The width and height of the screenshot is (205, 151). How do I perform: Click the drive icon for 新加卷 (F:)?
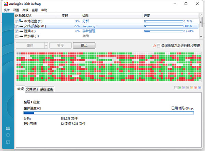pos(21,36)
